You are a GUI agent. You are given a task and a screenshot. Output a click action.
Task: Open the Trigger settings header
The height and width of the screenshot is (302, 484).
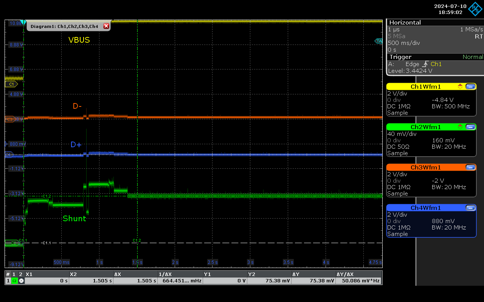click(435, 57)
